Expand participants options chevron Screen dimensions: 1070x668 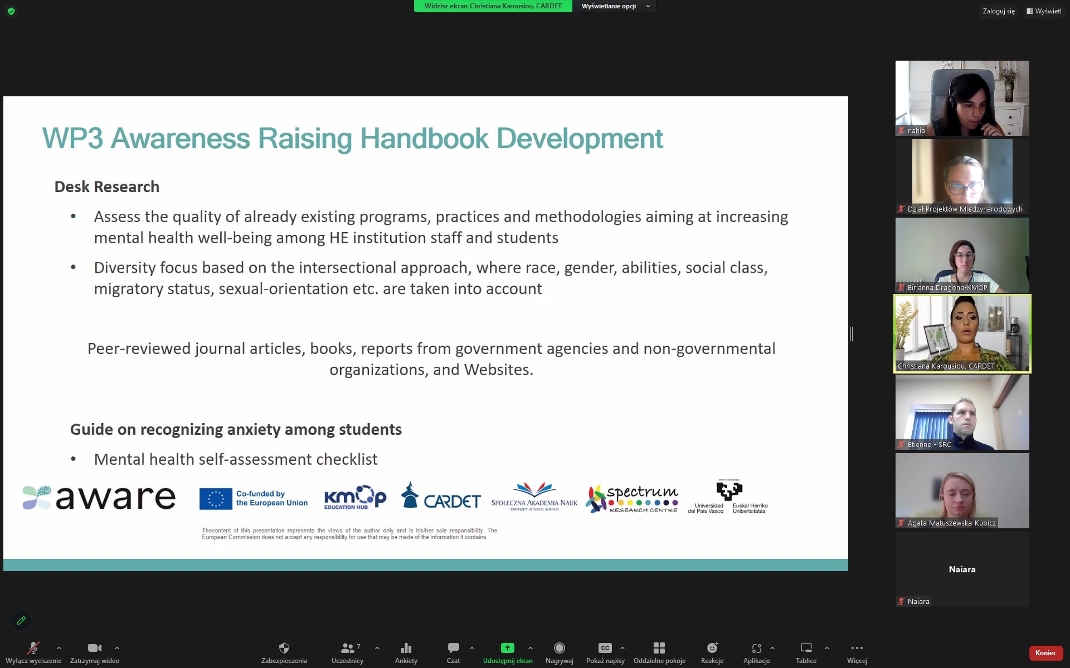point(377,648)
